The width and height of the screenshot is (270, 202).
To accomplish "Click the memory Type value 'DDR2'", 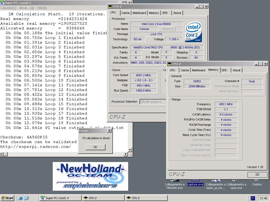I will [197, 81].
